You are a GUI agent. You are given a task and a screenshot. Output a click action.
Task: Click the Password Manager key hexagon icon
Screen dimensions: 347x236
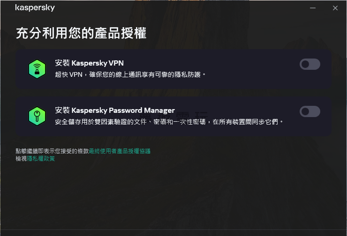point(37,116)
